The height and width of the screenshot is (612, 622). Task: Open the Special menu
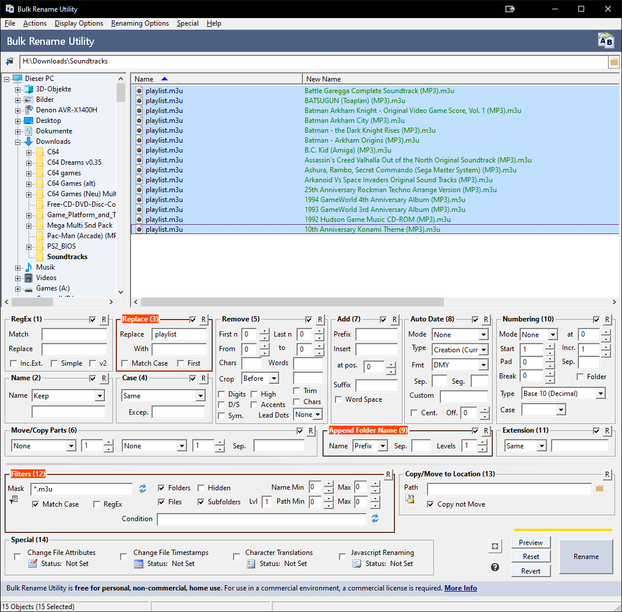pos(188,23)
